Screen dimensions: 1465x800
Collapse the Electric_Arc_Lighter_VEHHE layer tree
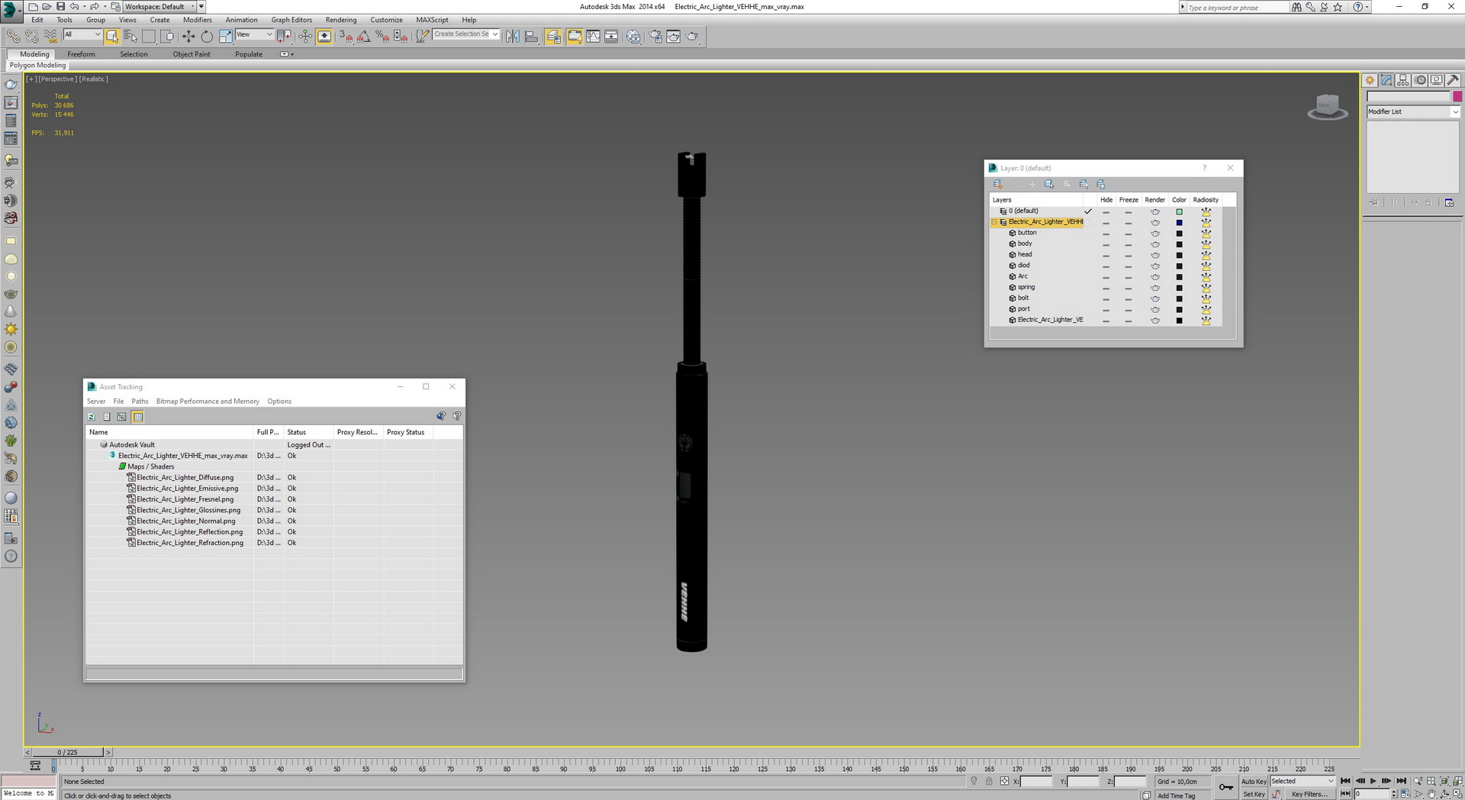[994, 222]
